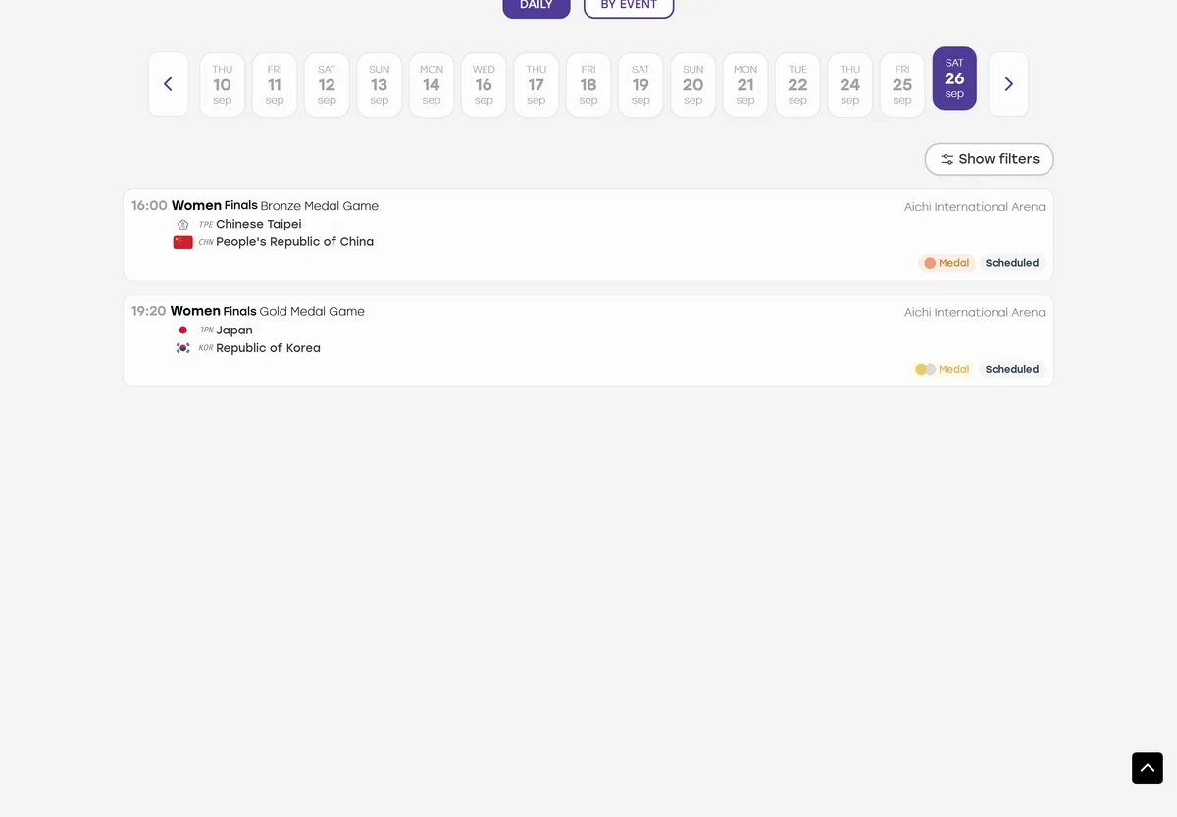
Task: Select Friday 18 September
Action: (x=588, y=84)
